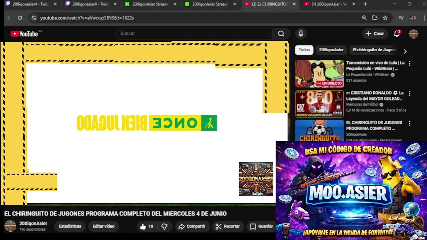The width and height of the screenshot is (427, 240).
Task: Open EL CHIRINGUITO DE JUGONES PROGRAMA COMPLETO title
Action: point(374,126)
